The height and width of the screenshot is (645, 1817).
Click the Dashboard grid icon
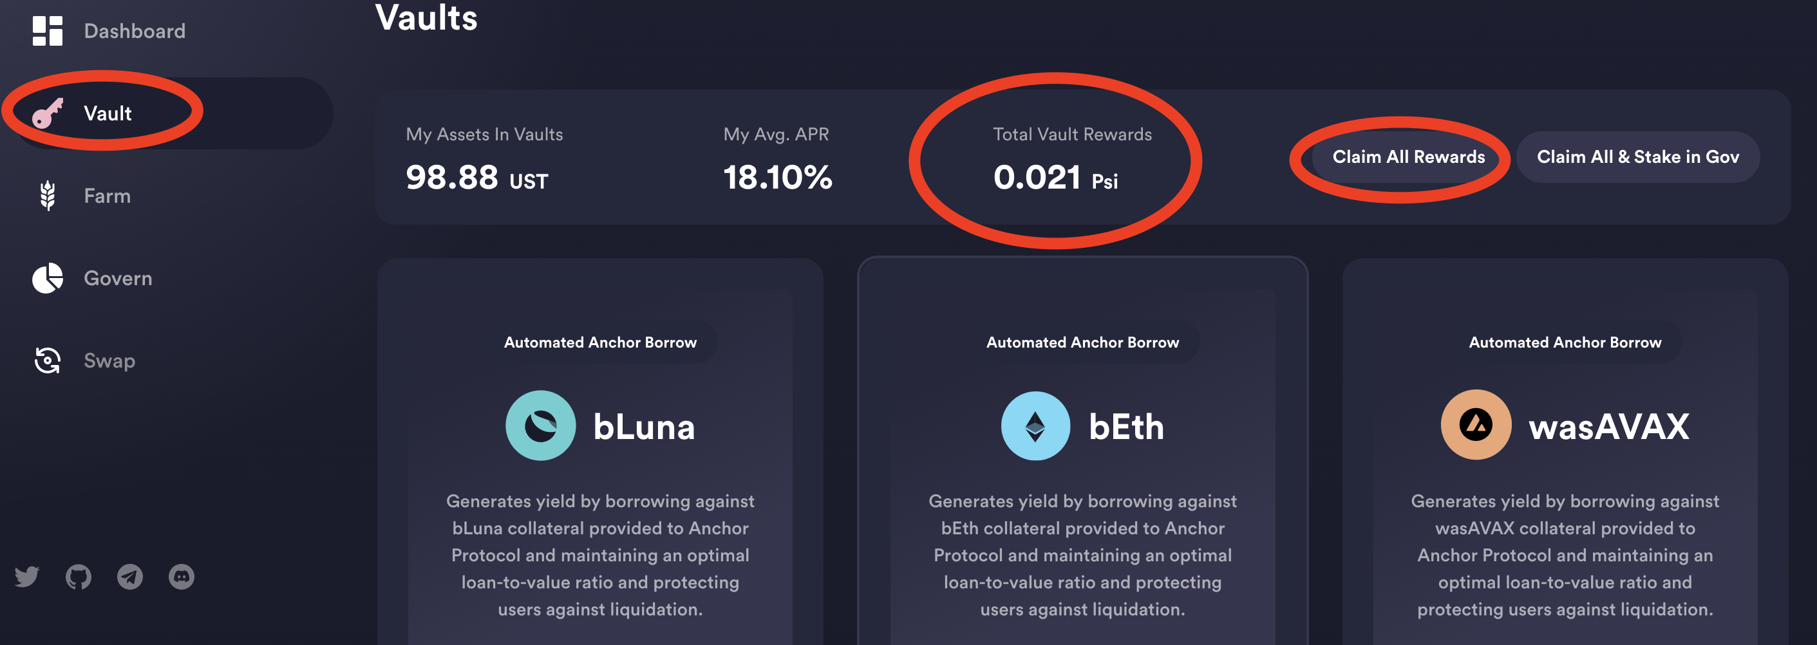point(47,31)
